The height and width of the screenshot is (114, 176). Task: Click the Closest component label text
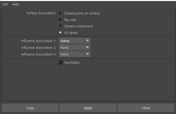click(78, 26)
